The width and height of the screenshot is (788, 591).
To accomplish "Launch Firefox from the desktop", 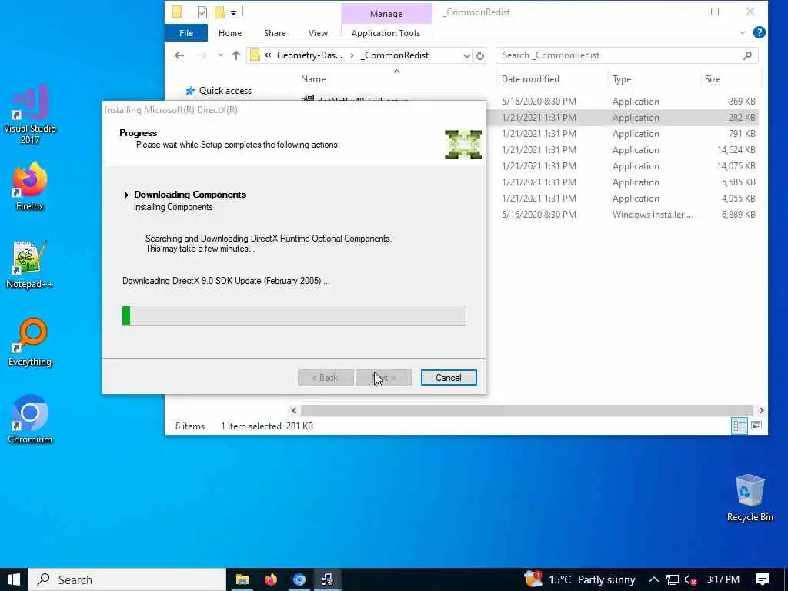I will pos(30,186).
